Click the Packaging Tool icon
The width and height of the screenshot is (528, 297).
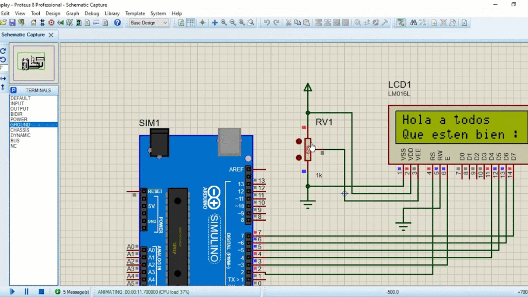pos(376,23)
